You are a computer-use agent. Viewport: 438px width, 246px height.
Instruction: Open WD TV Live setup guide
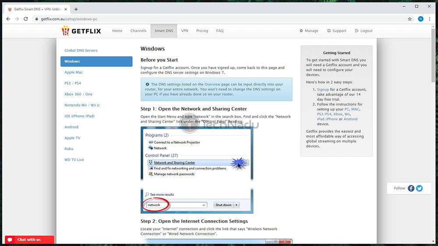[74, 160]
